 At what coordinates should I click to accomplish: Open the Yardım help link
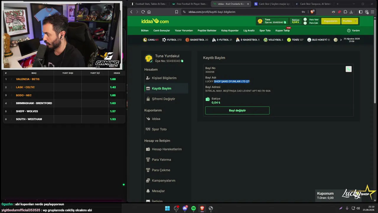click(x=353, y=30)
